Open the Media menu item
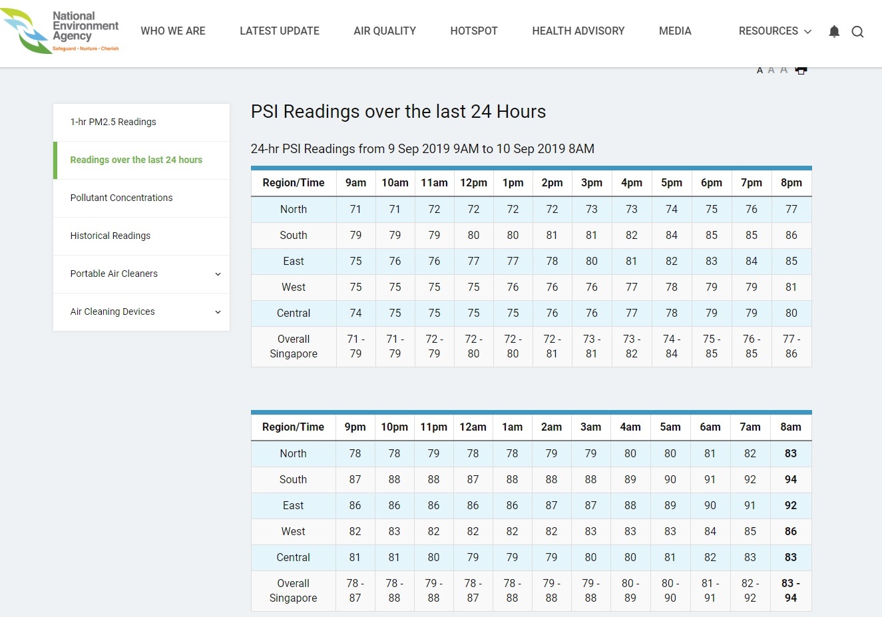 coord(675,31)
